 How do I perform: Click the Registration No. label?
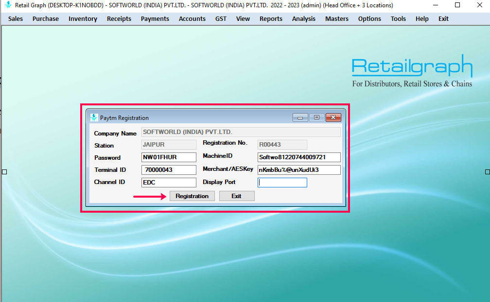point(225,143)
